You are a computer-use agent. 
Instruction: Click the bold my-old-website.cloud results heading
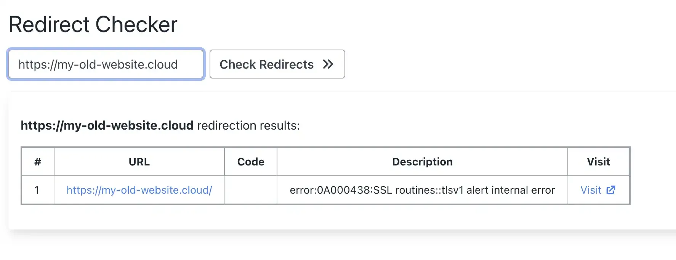click(107, 125)
